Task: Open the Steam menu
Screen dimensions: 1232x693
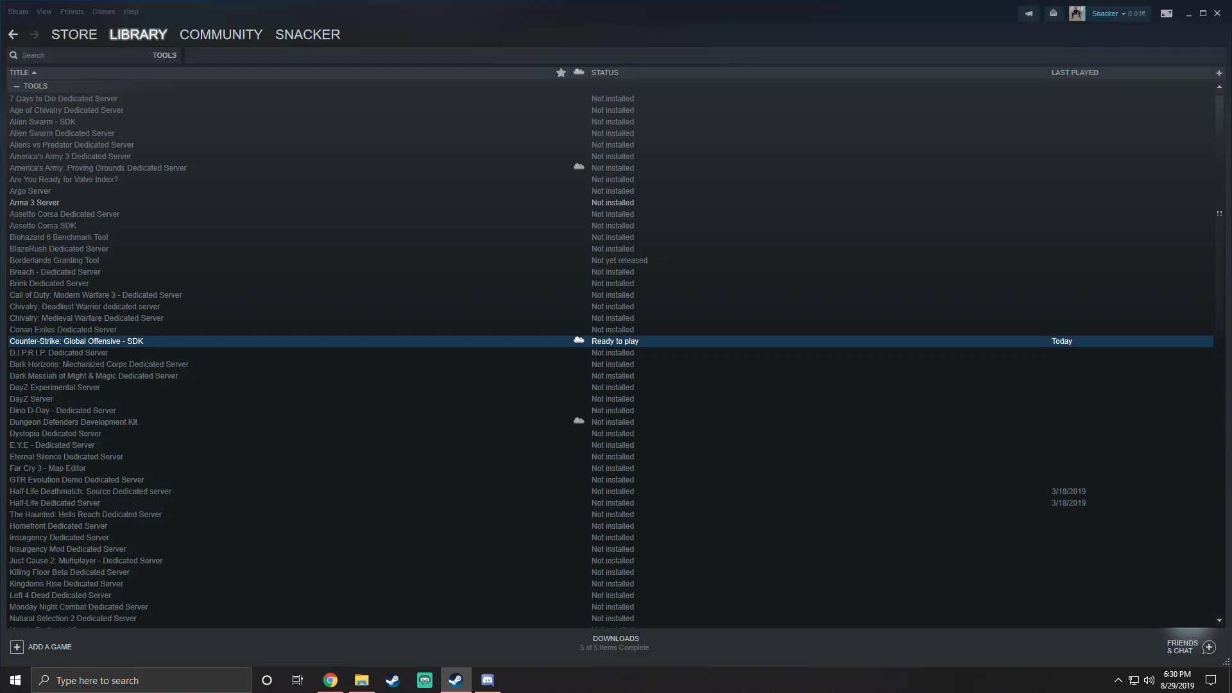Action: [18, 12]
